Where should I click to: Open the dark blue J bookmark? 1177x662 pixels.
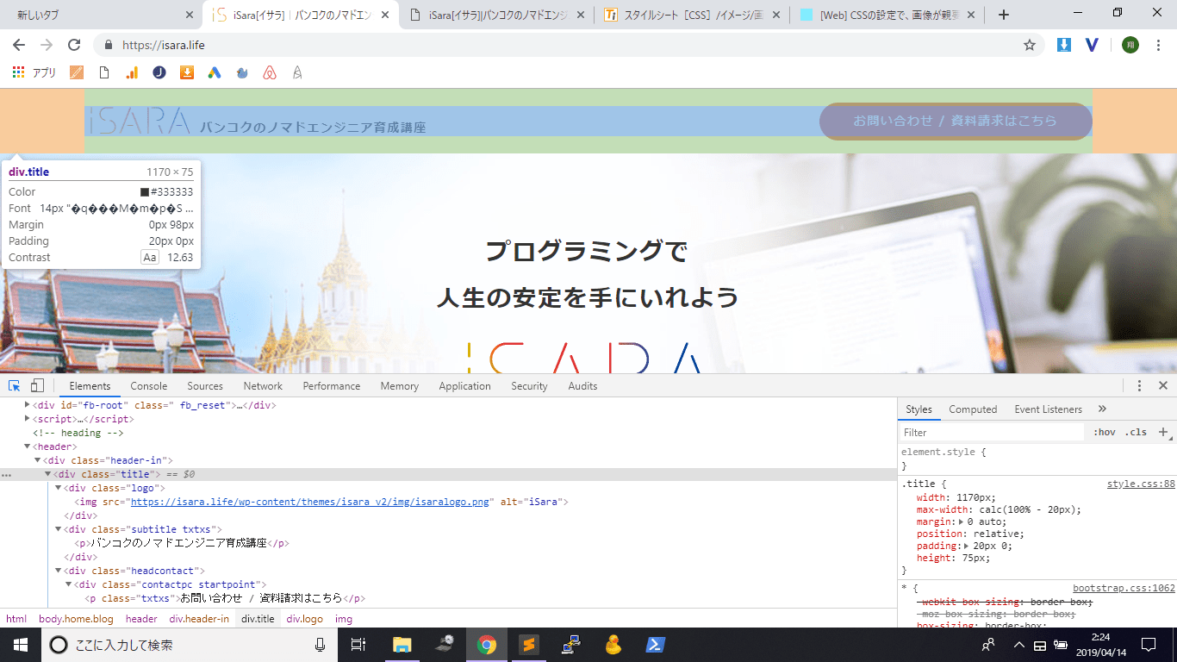[159, 73]
